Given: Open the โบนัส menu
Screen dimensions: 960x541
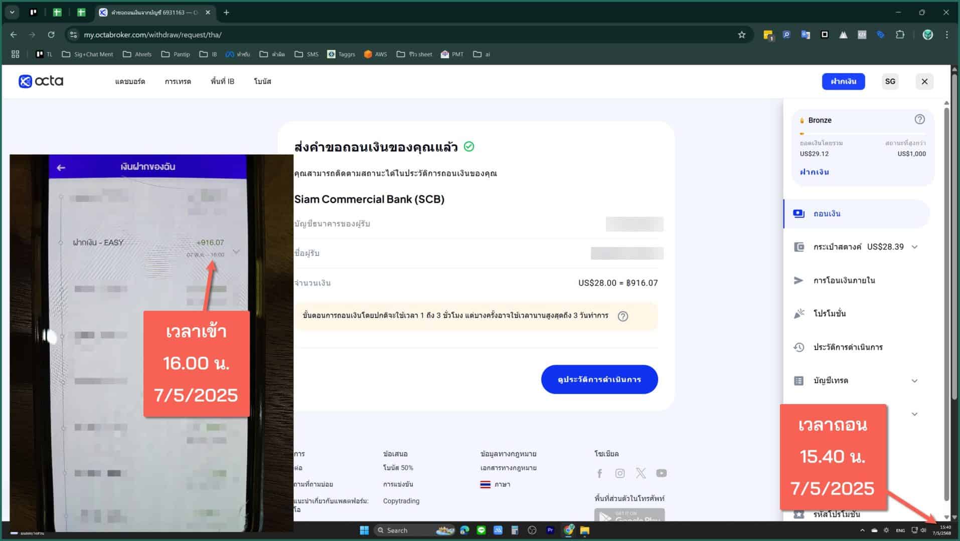Looking at the screenshot, I should point(262,81).
